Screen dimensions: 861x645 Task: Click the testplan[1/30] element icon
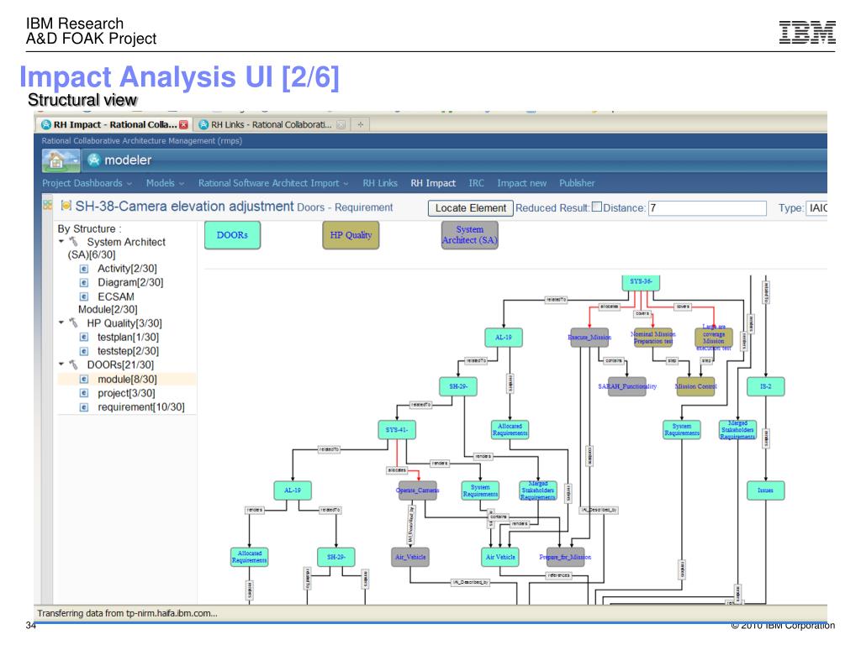84,338
